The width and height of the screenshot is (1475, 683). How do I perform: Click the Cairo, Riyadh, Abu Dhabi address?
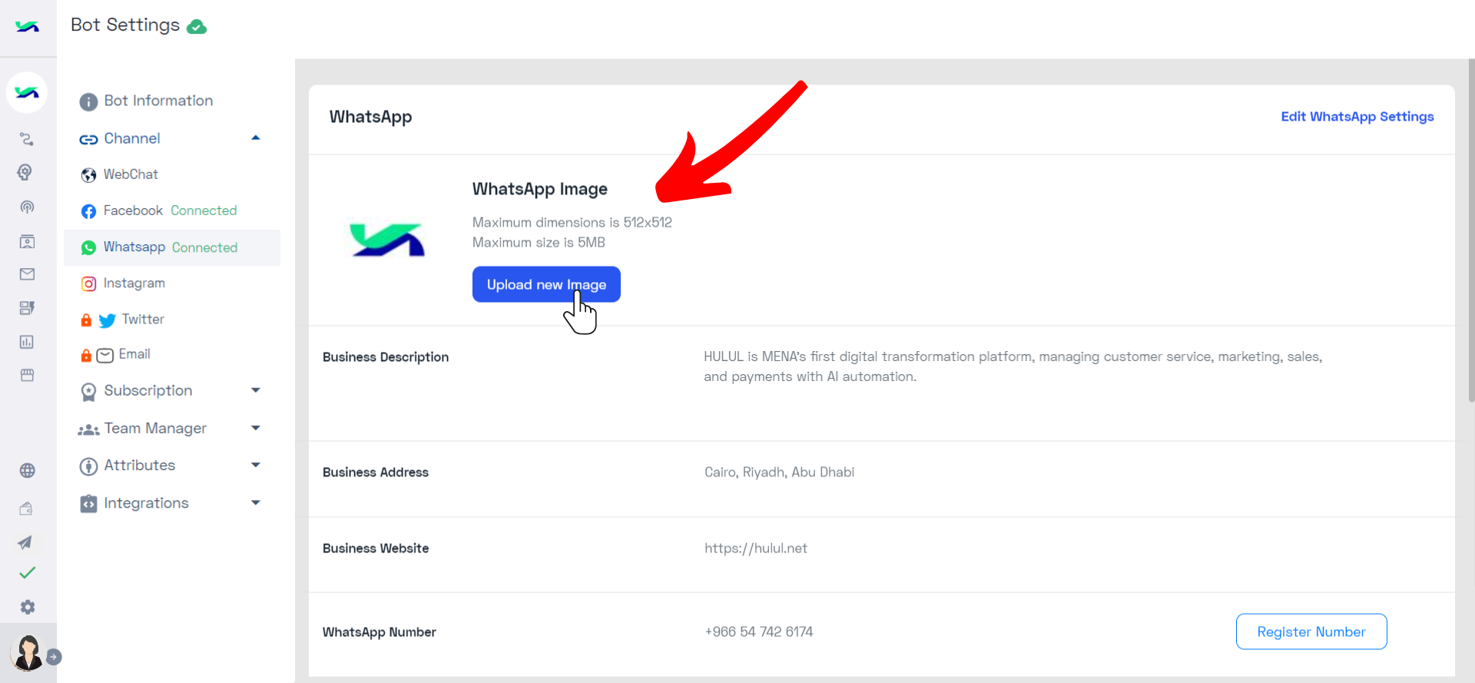pos(779,472)
